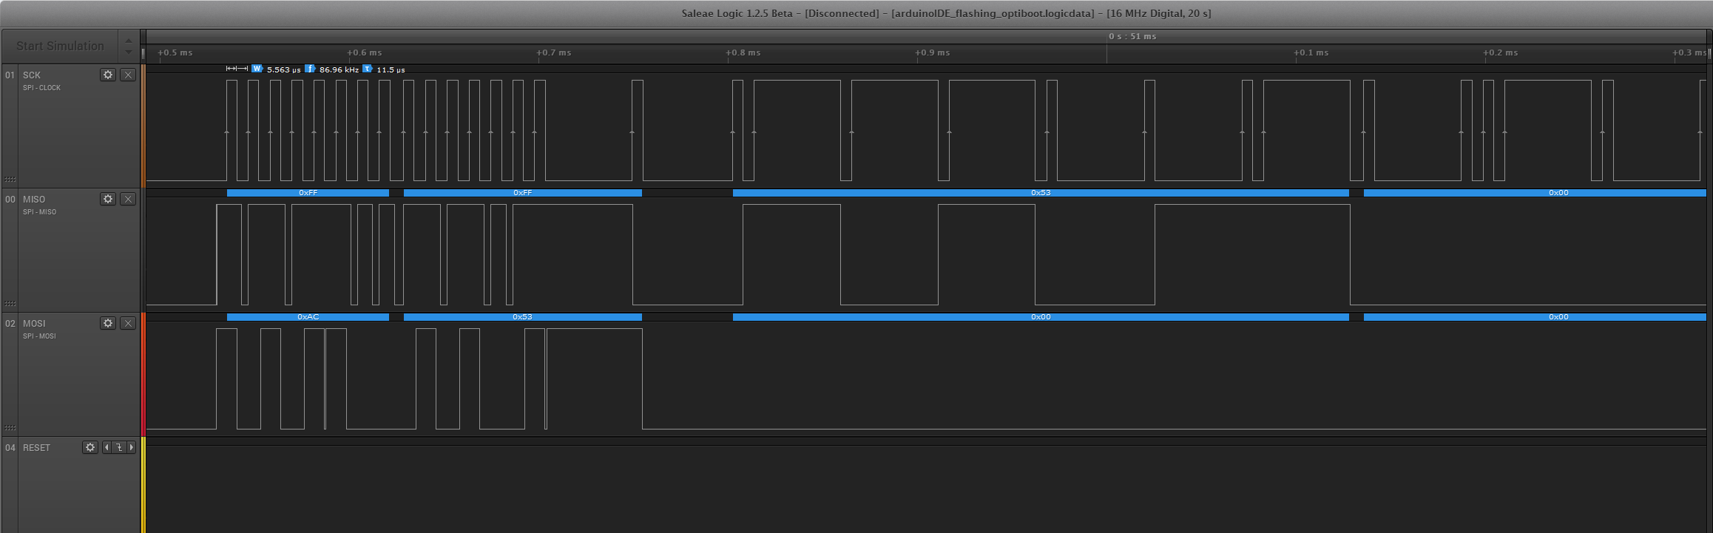
Task: Select the MISO channel name label
Action: click(x=34, y=200)
